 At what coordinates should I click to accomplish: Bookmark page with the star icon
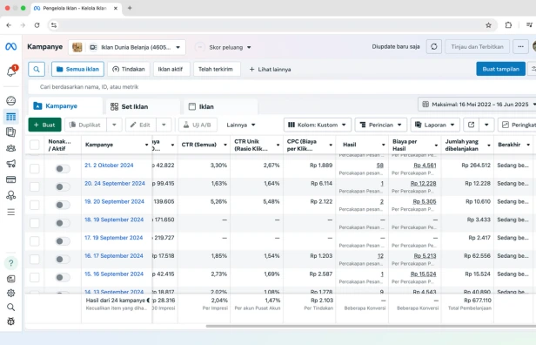488,25
